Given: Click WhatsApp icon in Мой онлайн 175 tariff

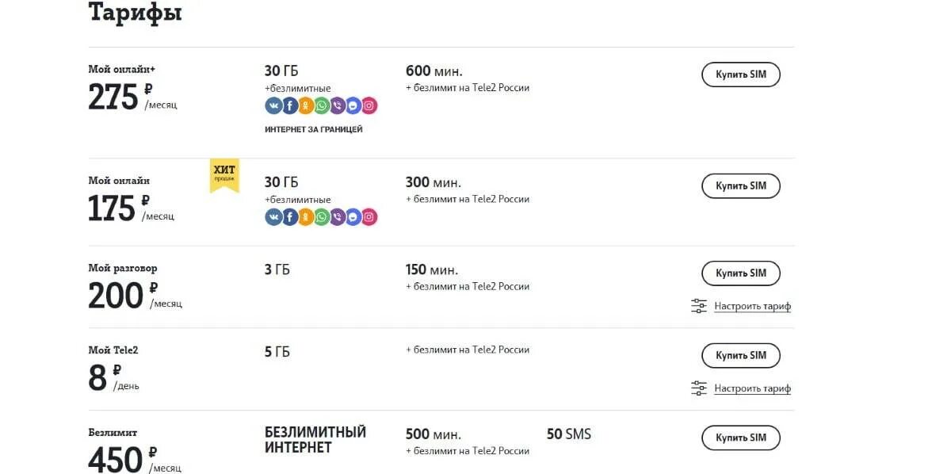Looking at the screenshot, I should click(x=321, y=216).
